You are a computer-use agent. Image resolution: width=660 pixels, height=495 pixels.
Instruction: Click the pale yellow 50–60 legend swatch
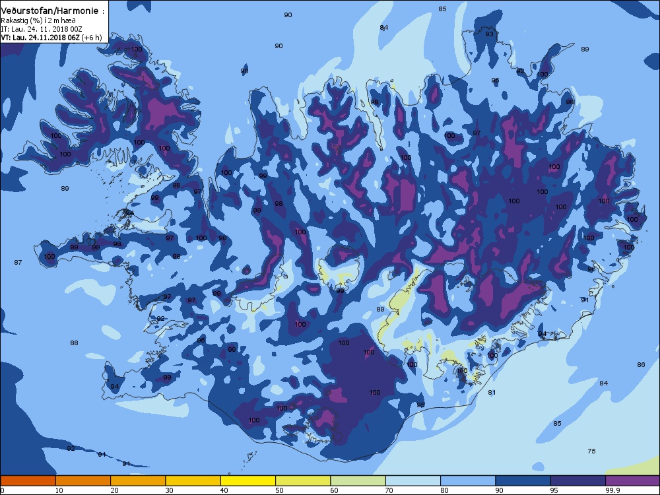click(x=303, y=480)
